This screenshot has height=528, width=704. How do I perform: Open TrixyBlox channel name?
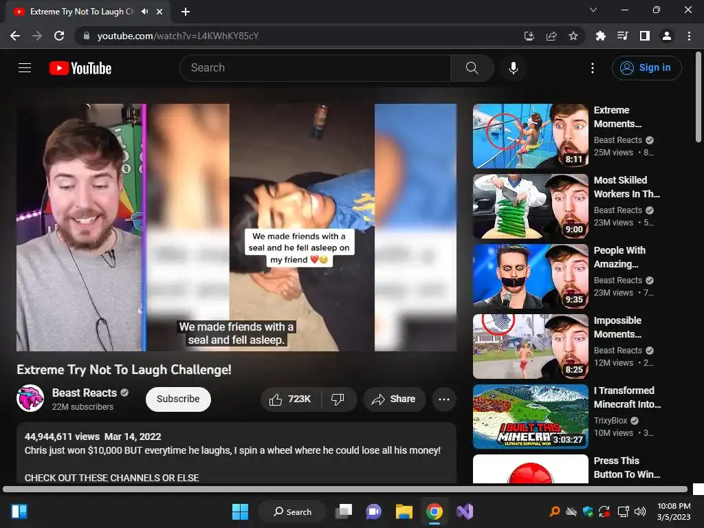610,421
